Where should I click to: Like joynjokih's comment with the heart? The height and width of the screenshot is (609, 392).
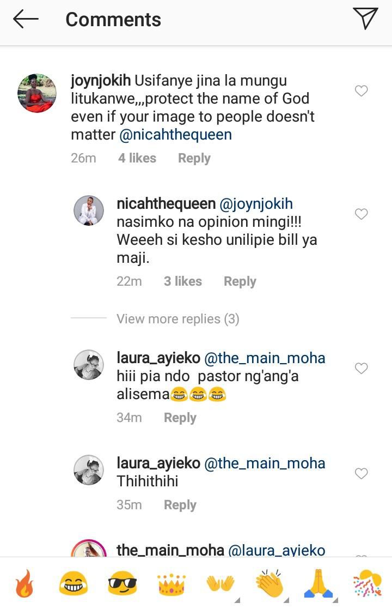click(x=361, y=91)
